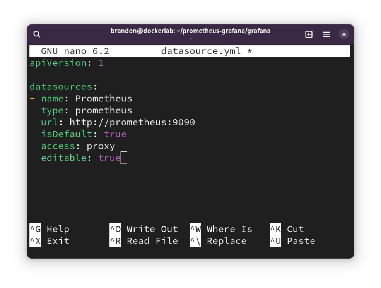Click the Prometheus name value
381x288 pixels.
pos(103,98)
